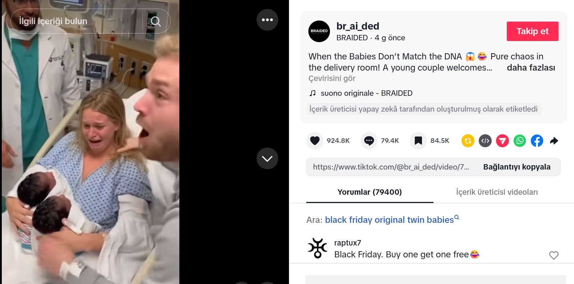Switch to İçerik üreticisi videoları tab
The width and height of the screenshot is (574, 284).
coord(497,192)
